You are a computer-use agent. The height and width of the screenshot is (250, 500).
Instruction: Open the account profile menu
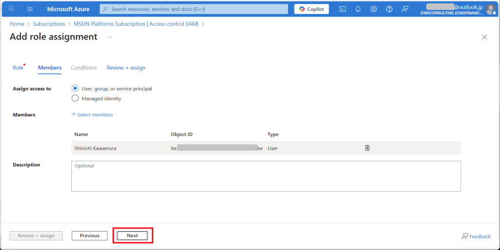click(x=490, y=9)
